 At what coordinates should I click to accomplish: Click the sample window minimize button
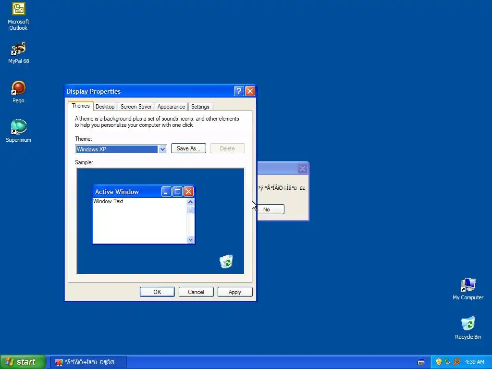tap(166, 192)
